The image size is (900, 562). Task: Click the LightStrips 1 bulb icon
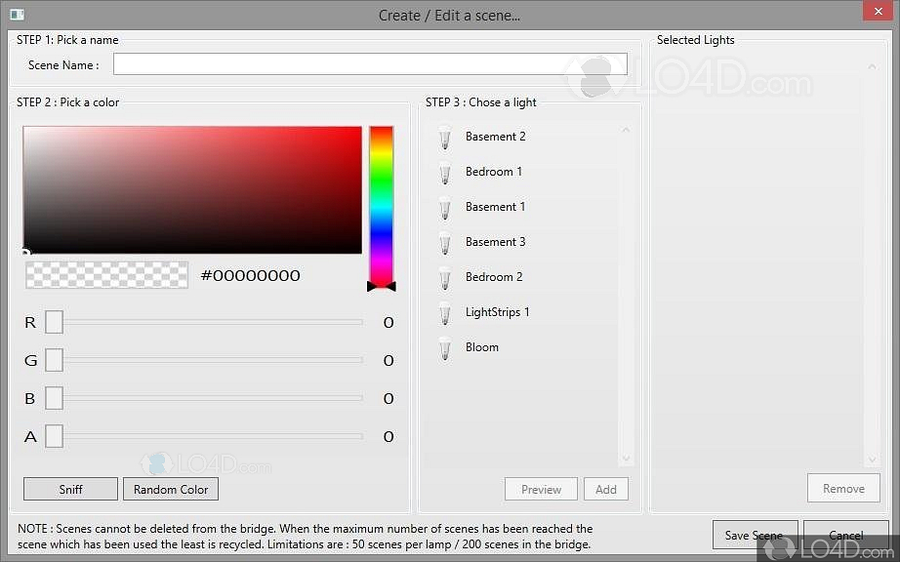click(445, 313)
